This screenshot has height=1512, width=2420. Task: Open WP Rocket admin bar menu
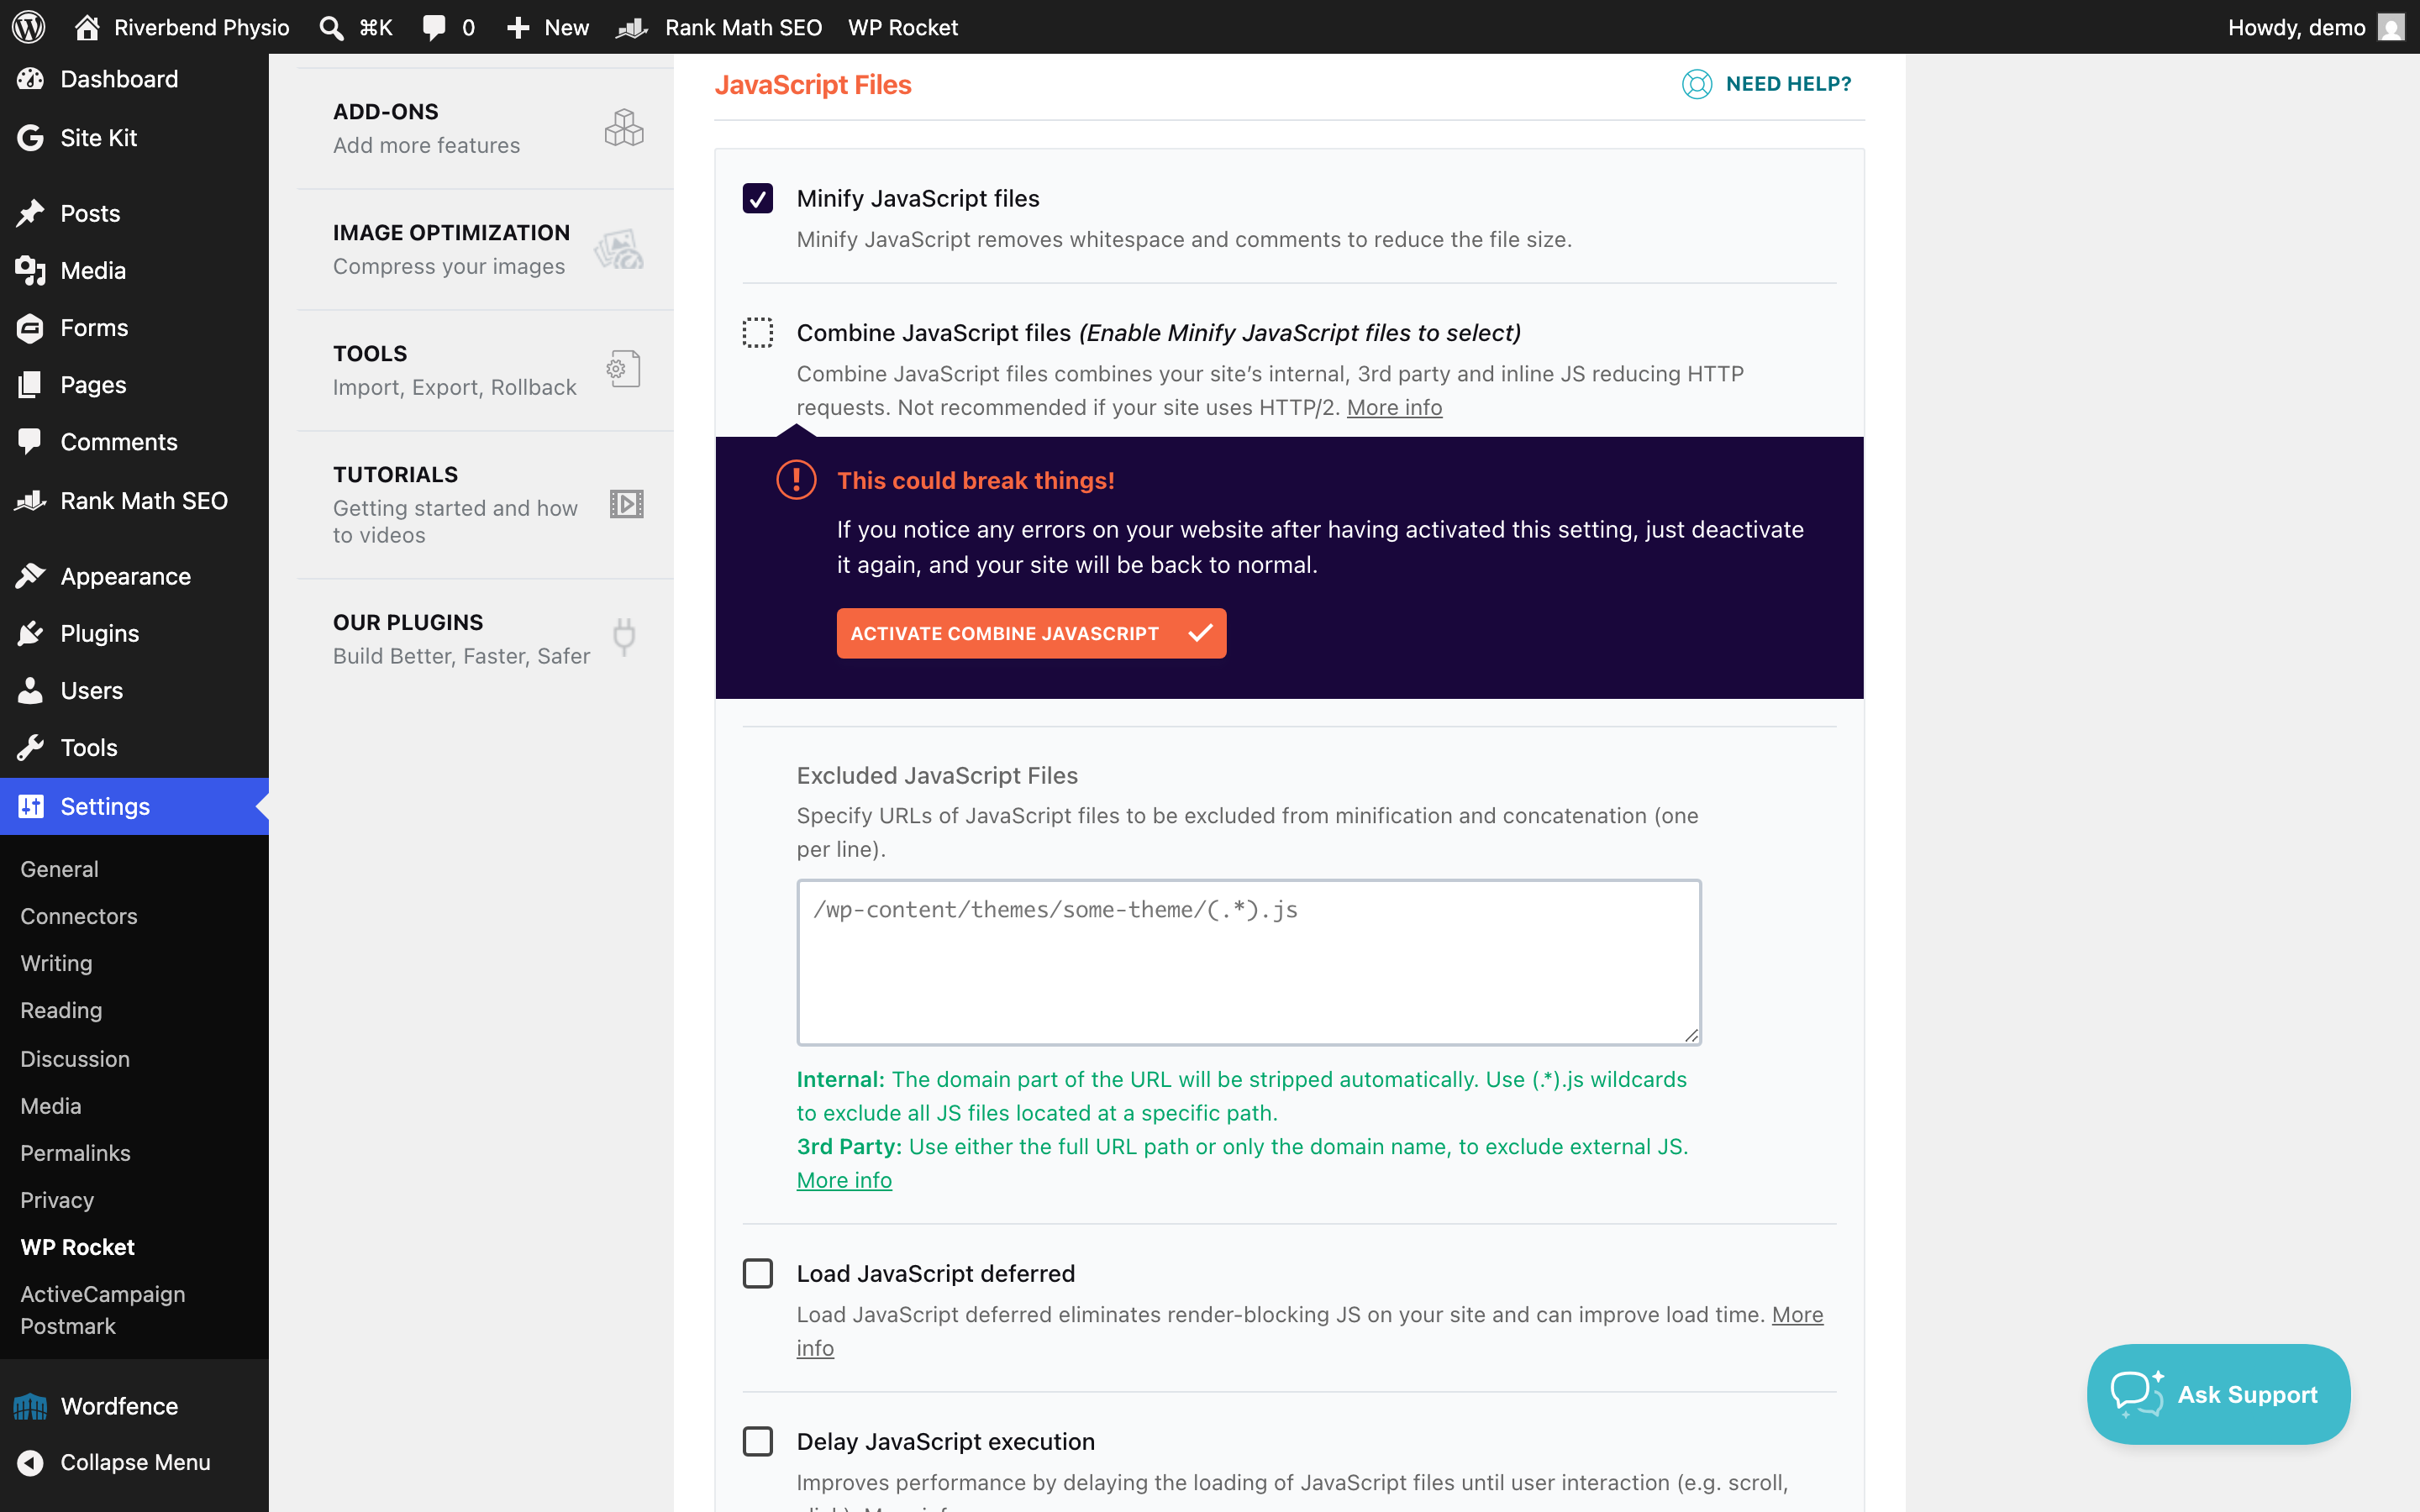click(x=902, y=27)
